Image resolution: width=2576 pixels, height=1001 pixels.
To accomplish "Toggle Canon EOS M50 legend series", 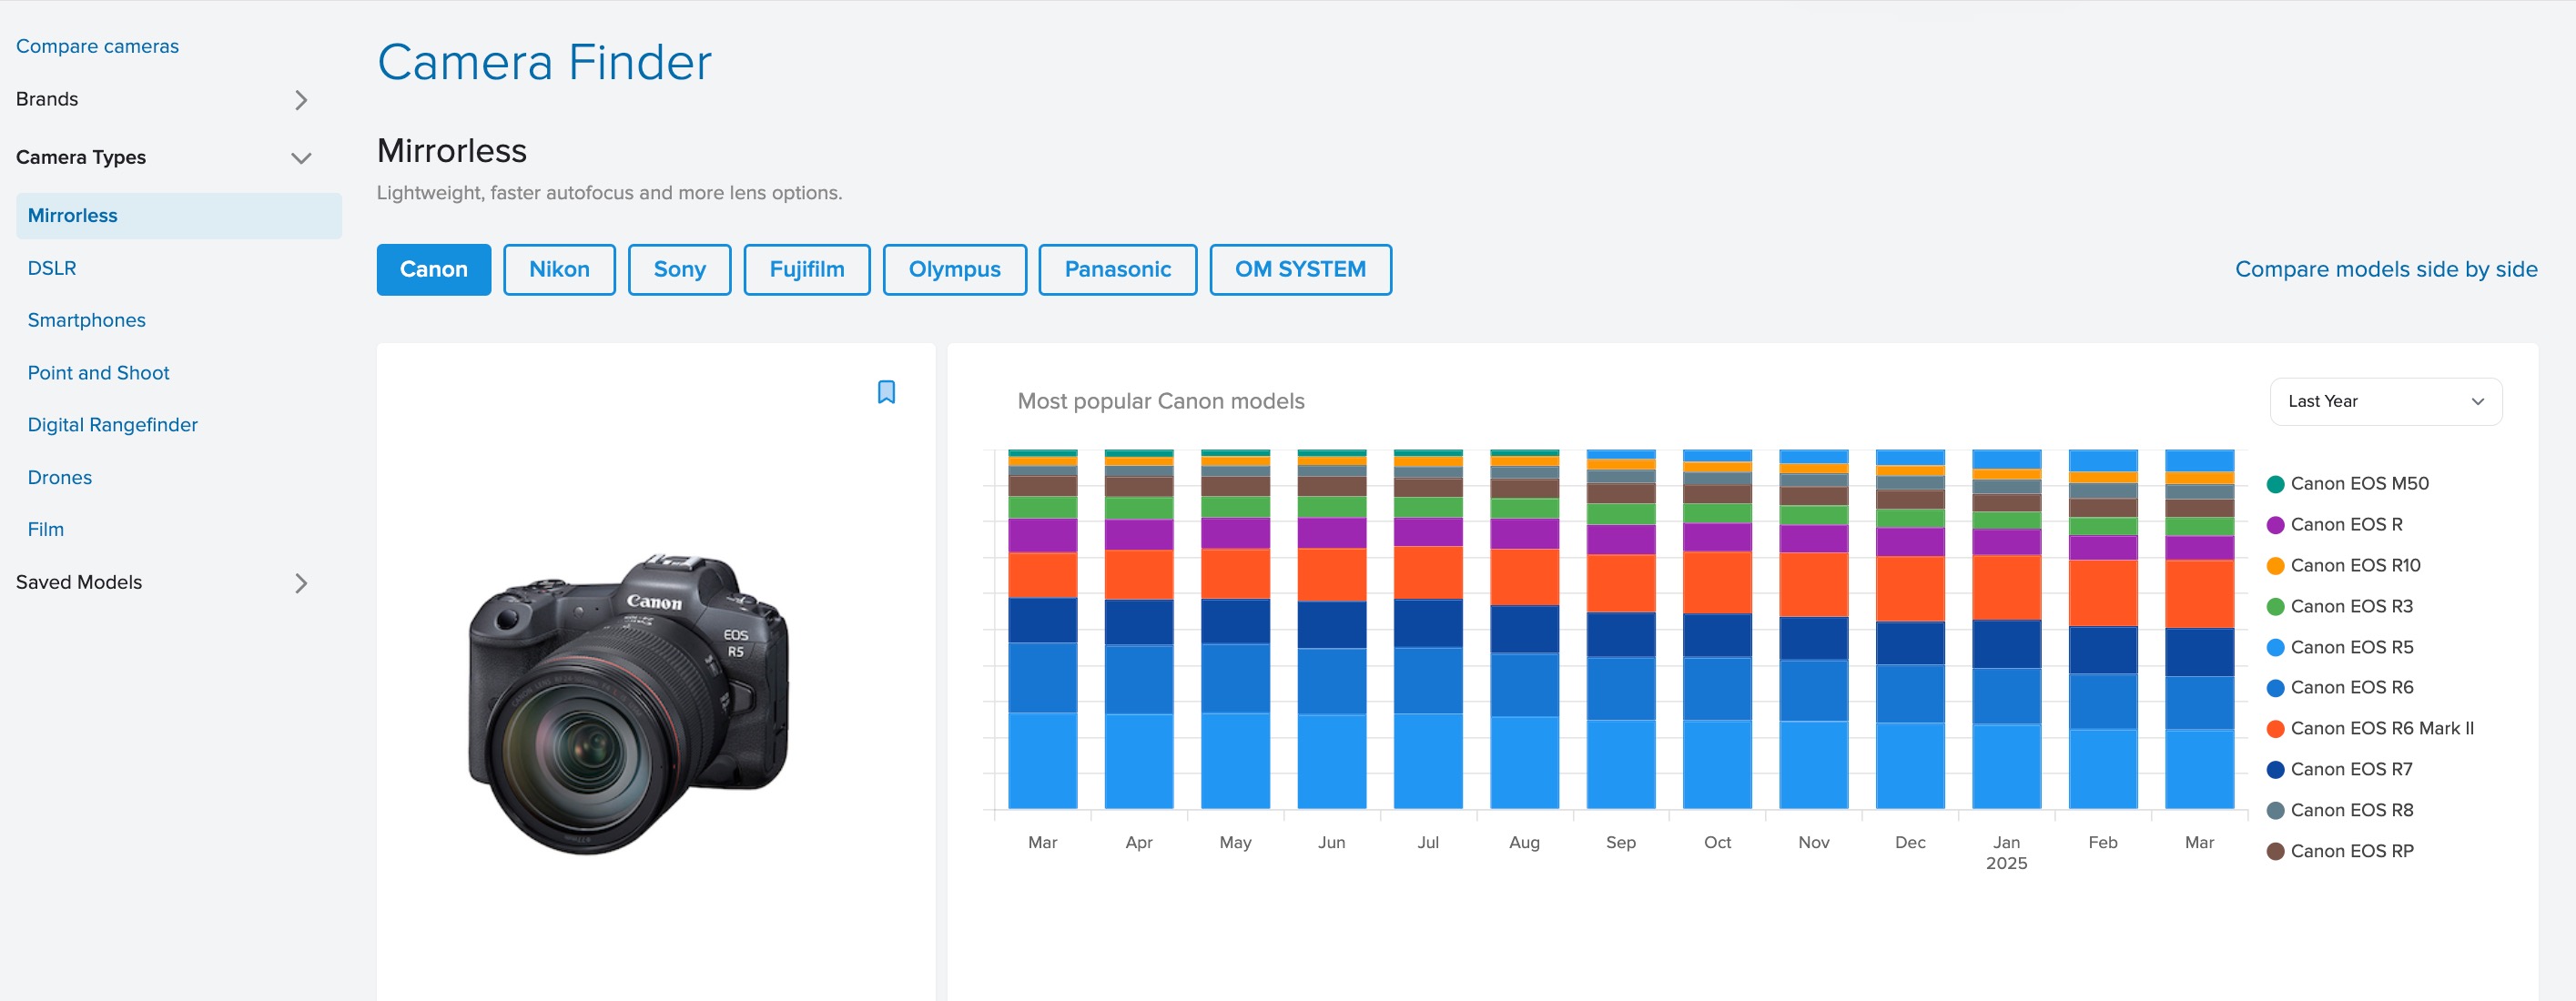I will click(x=2358, y=484).
